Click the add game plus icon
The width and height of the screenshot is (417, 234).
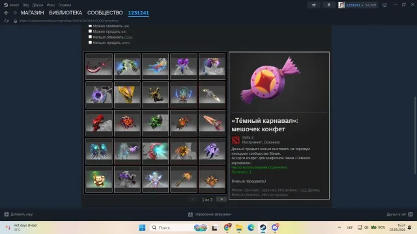click(x=7, y=214)
